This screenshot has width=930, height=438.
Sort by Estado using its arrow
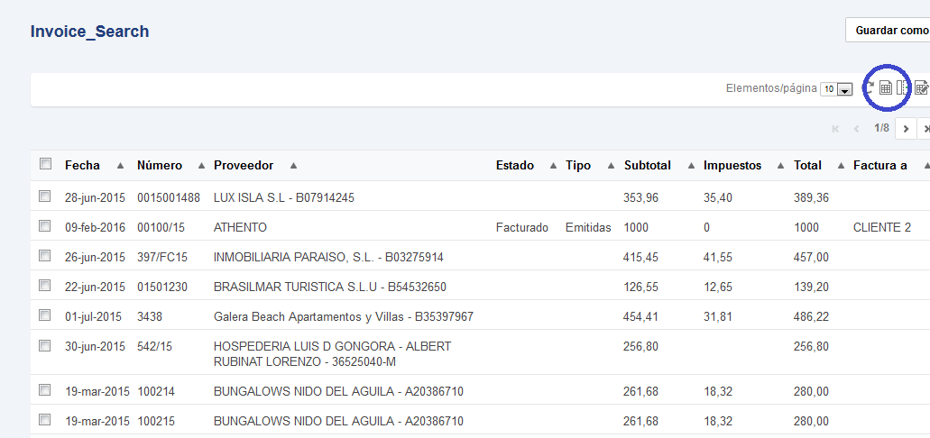(553, 166)
